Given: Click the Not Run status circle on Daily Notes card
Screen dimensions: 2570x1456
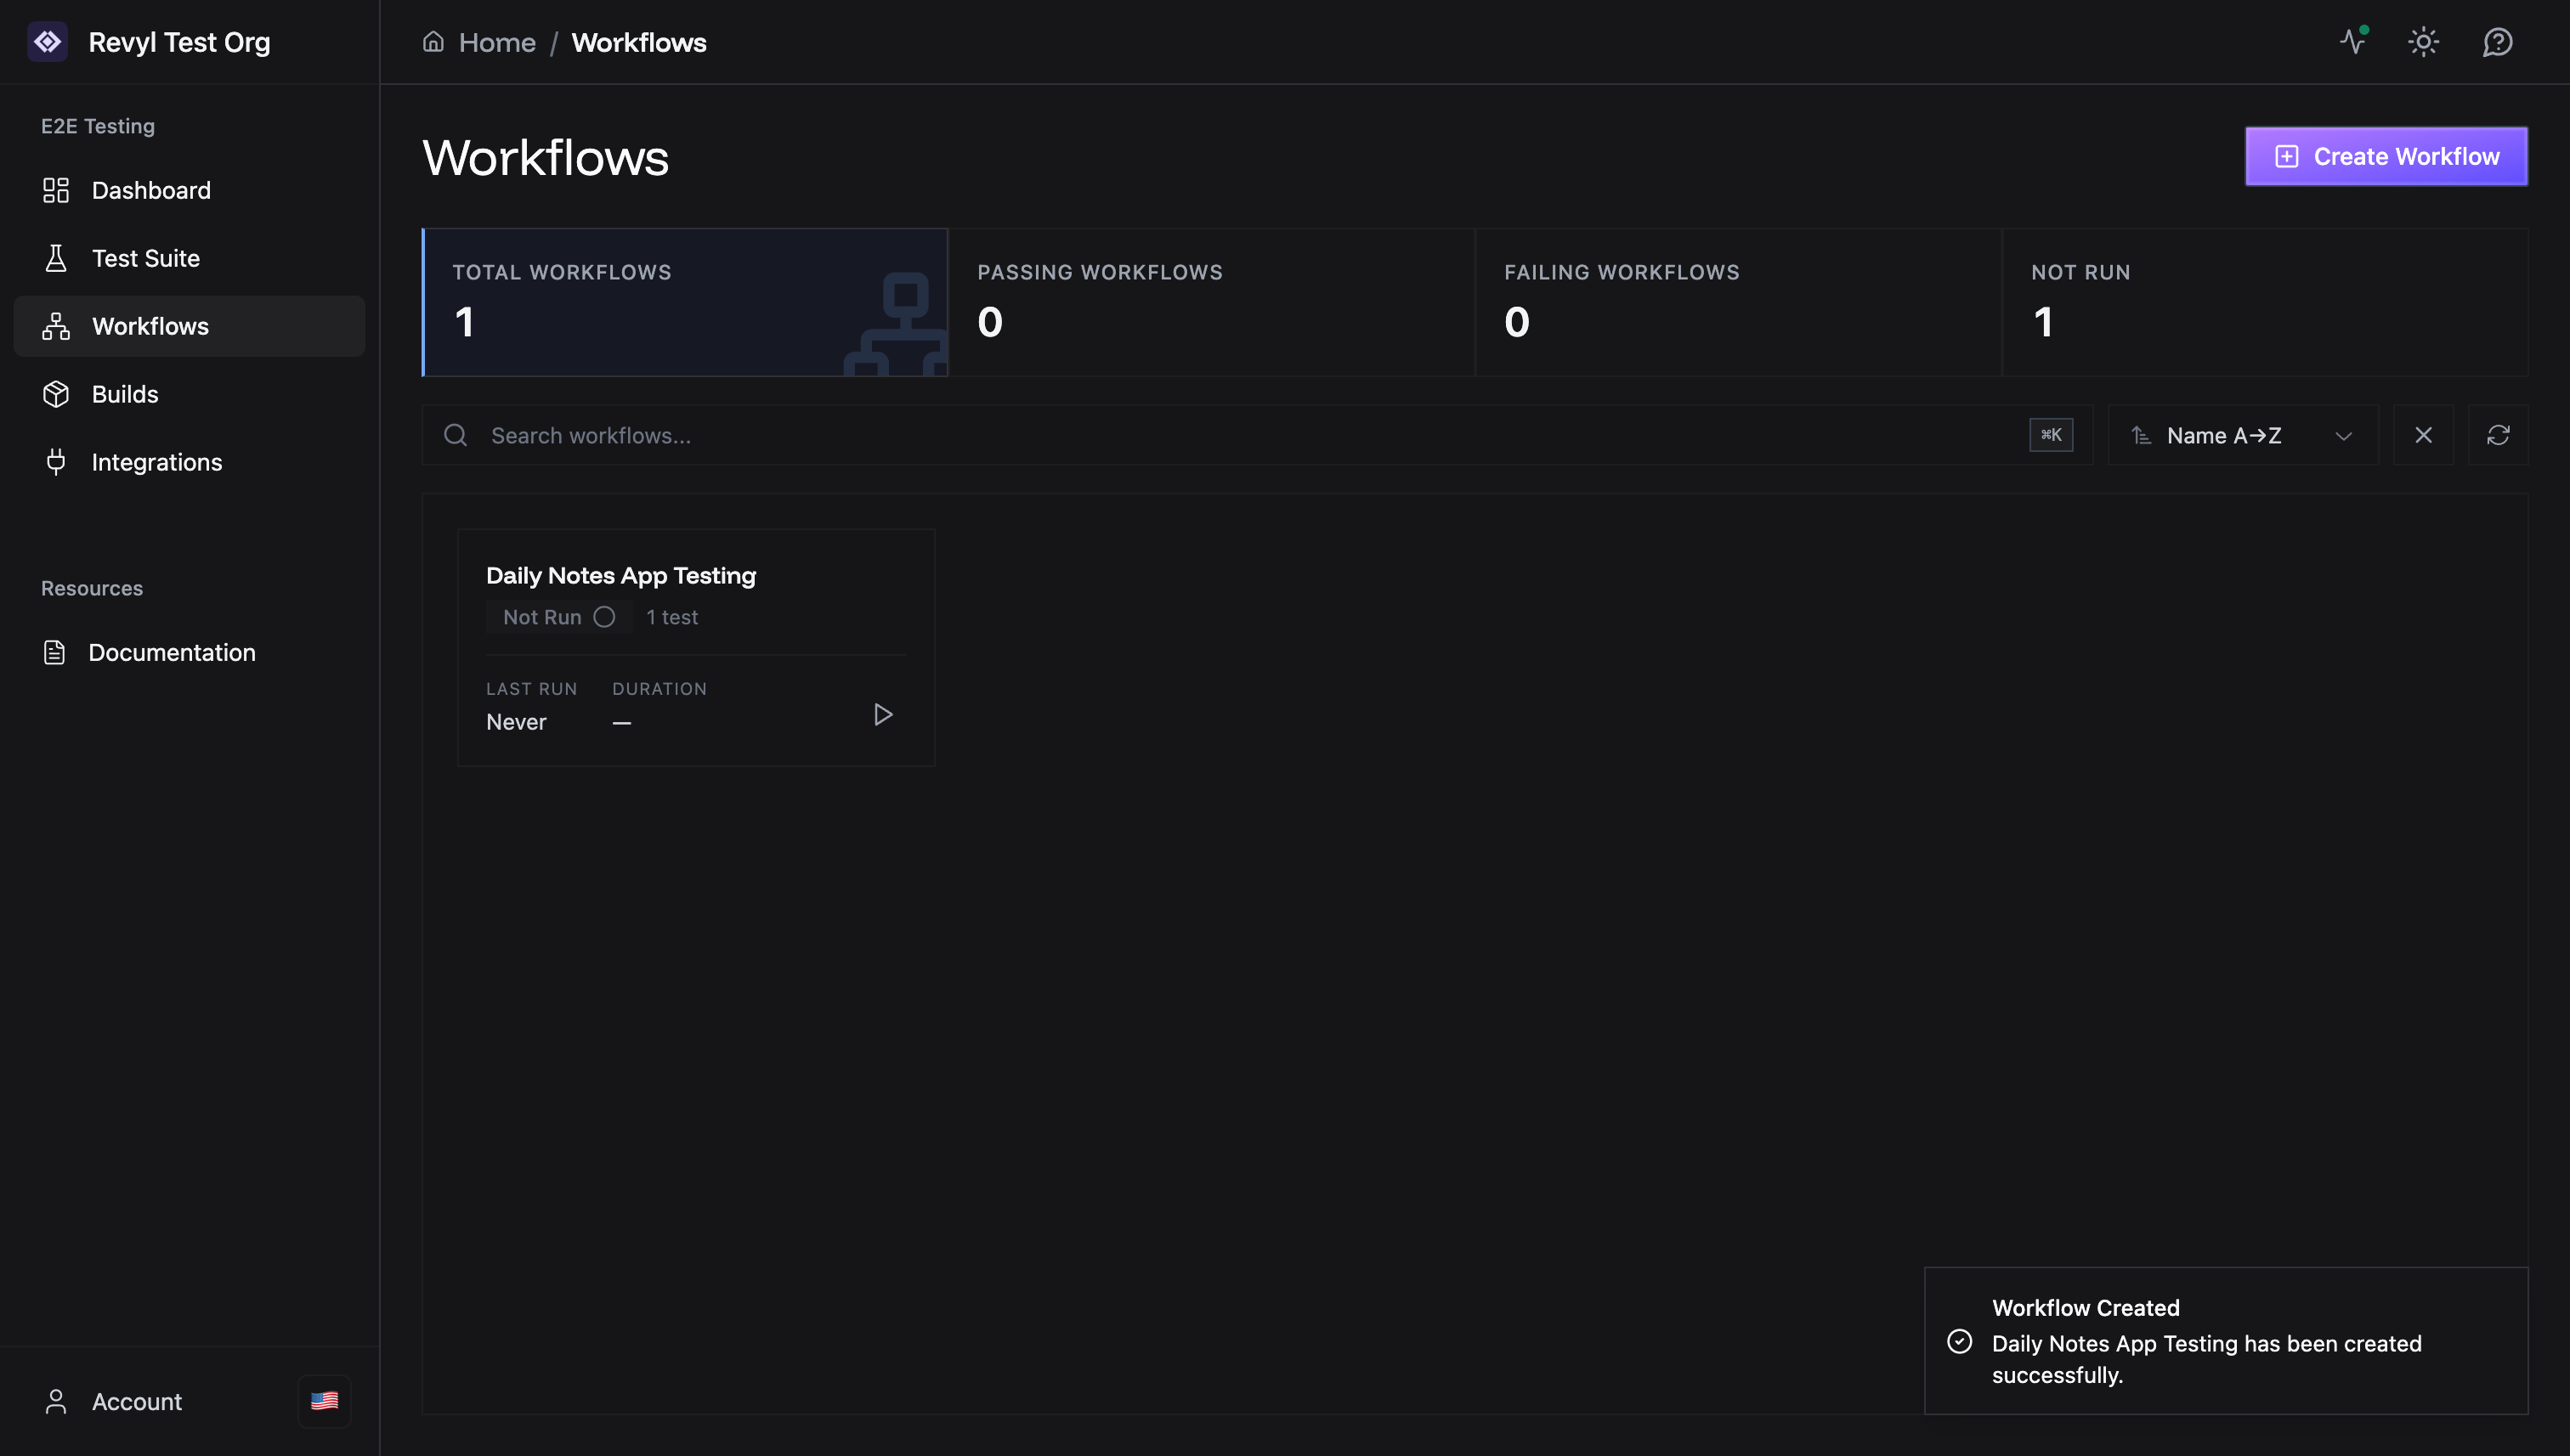Looking at the screenshot, I should coord(604,617).
